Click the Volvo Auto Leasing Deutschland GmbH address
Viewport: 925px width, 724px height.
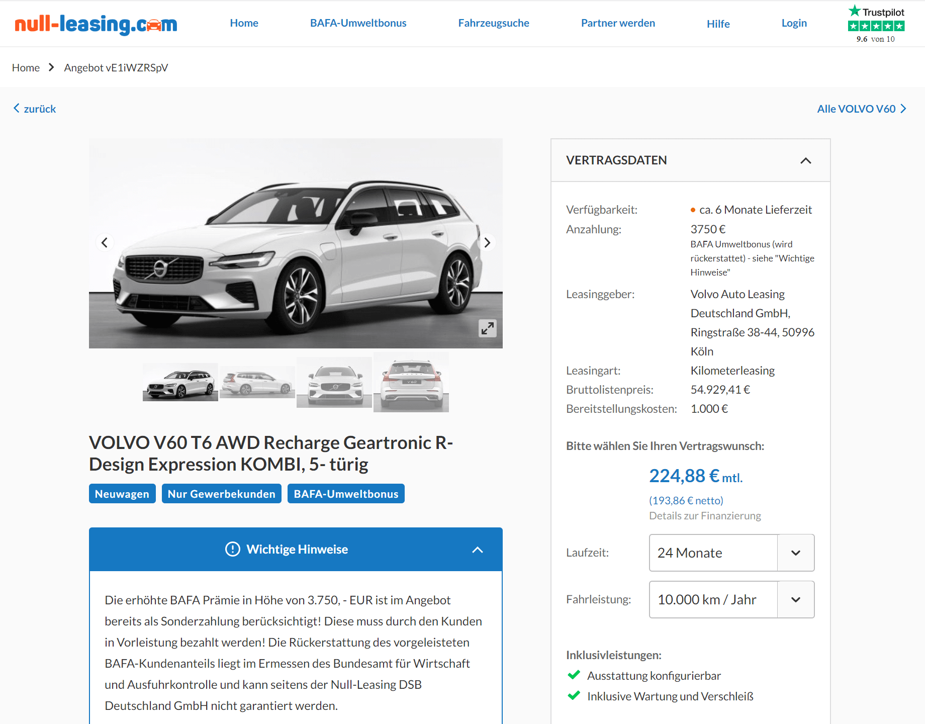point(753,323)
